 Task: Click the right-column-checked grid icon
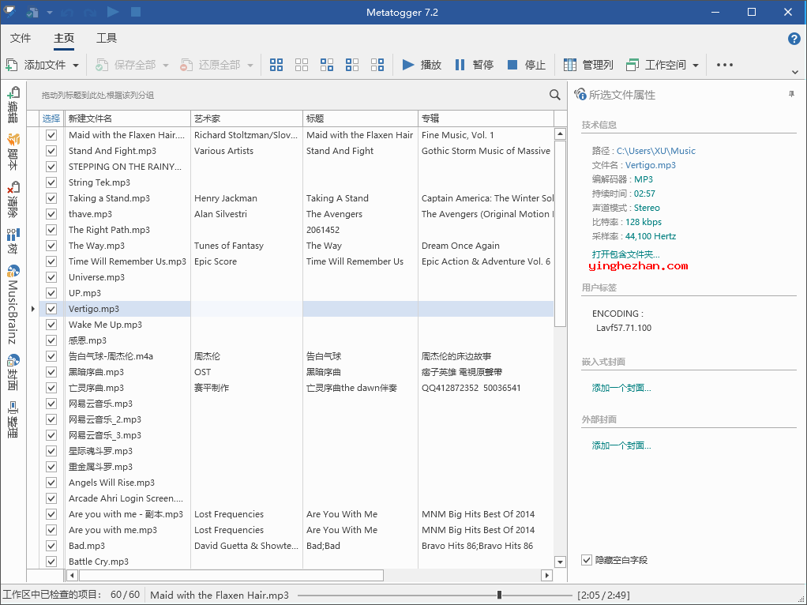click(377, 65)
